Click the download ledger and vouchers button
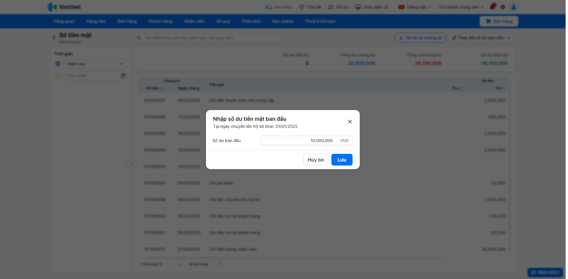The image size is (568, 279). (x=420, y=38)
